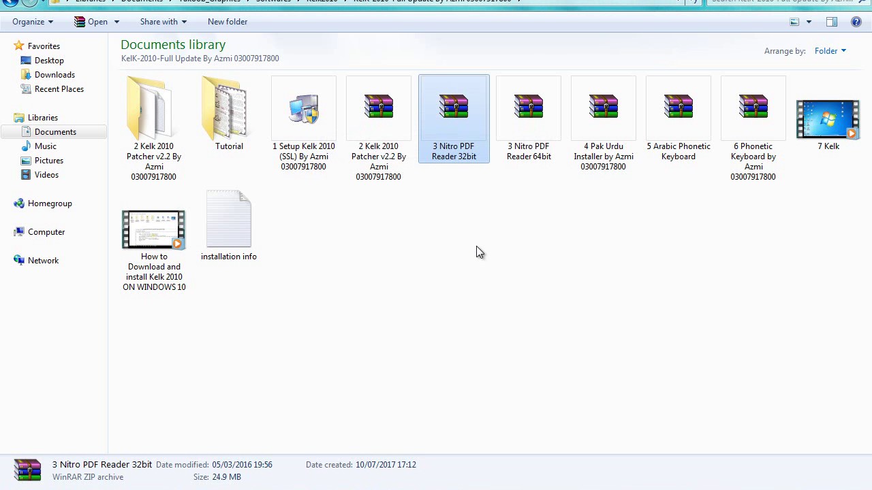Click the Date created value 10/07/2017 17:12

(386, 465)
